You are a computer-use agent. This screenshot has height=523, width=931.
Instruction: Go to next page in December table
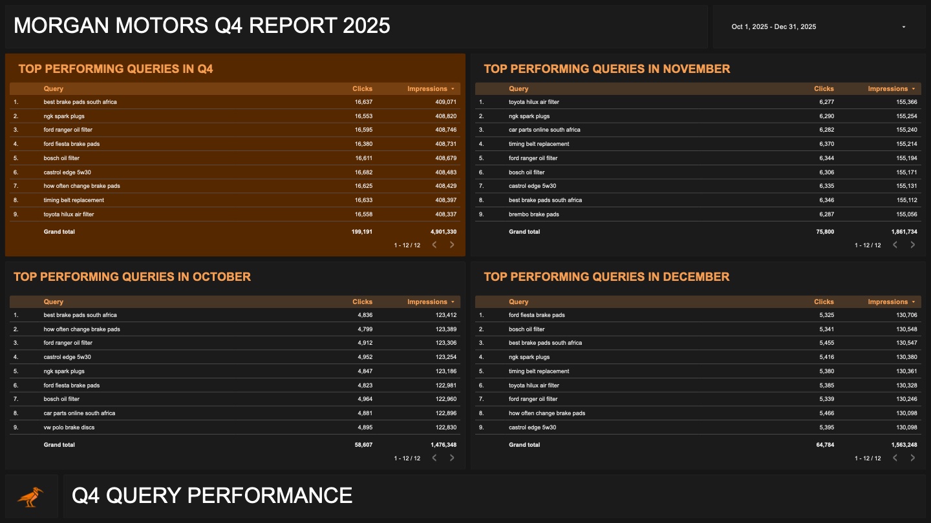[912, 458]
